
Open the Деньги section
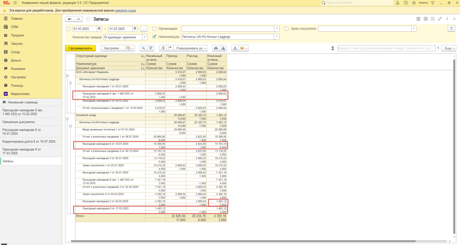(31, 60)
